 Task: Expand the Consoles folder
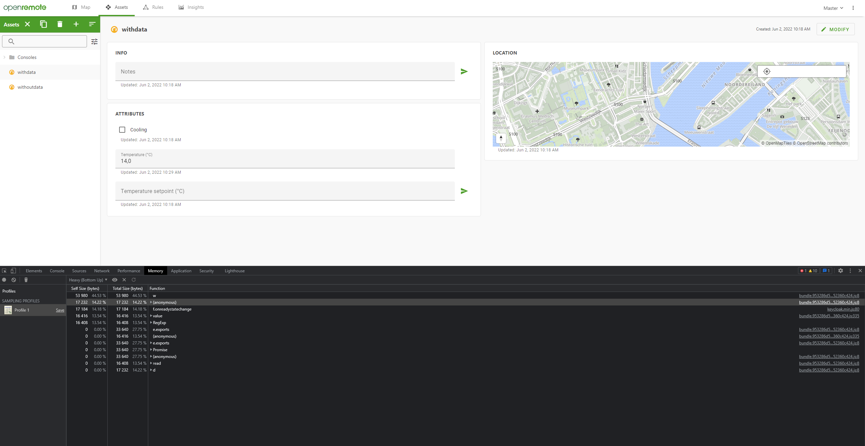pyautogui.click(x=4, y=57)
